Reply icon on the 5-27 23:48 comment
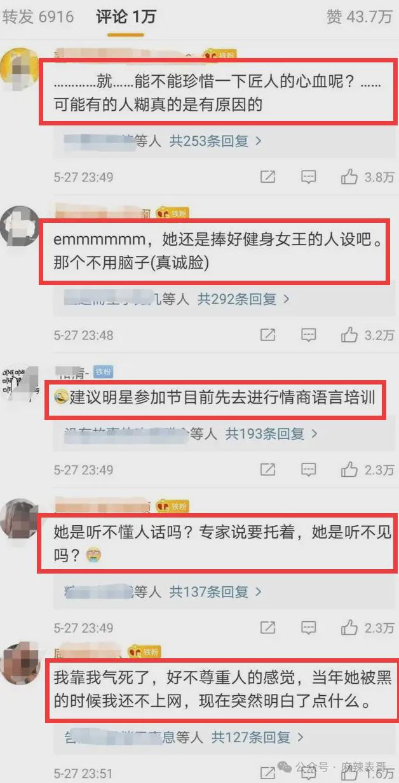 [308, 334]
